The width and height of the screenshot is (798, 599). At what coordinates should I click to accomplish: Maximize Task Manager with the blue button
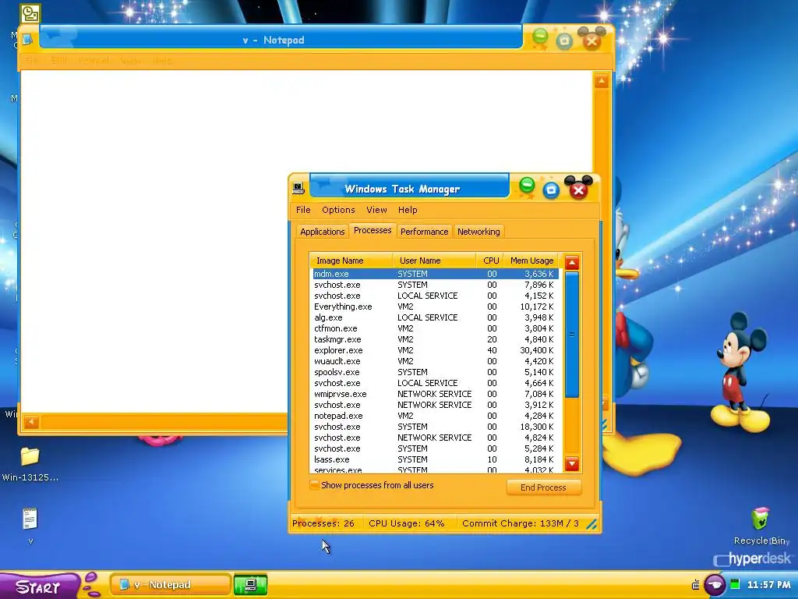(551, 190)
